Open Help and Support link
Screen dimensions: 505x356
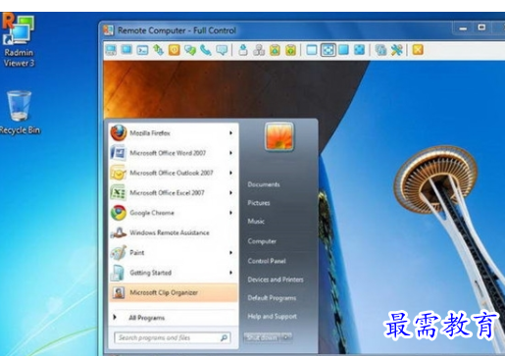(x=272, y=316)
